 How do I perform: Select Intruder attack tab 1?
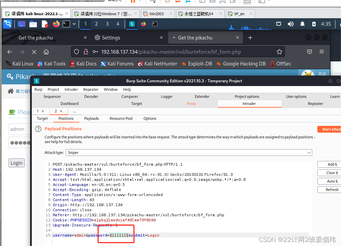38,111
